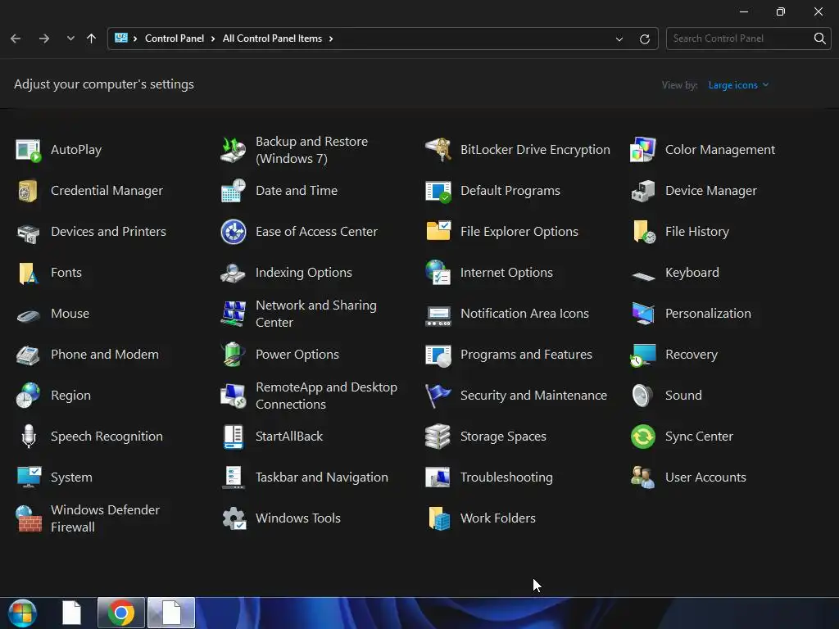Screen dimensions: 839x629
Task: Open the Storage Spaces icon
Action: 438,437
